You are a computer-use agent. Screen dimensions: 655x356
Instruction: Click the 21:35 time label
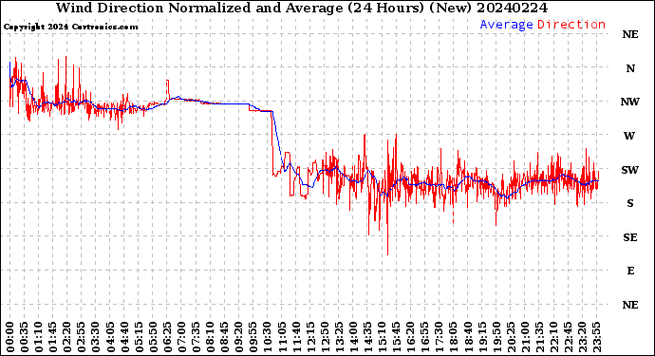click(539, 337)
